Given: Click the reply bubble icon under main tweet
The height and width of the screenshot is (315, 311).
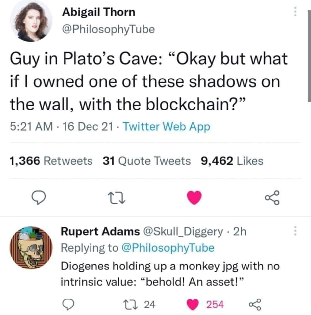Looking at the screenshot, I should [x=39, y=198].
